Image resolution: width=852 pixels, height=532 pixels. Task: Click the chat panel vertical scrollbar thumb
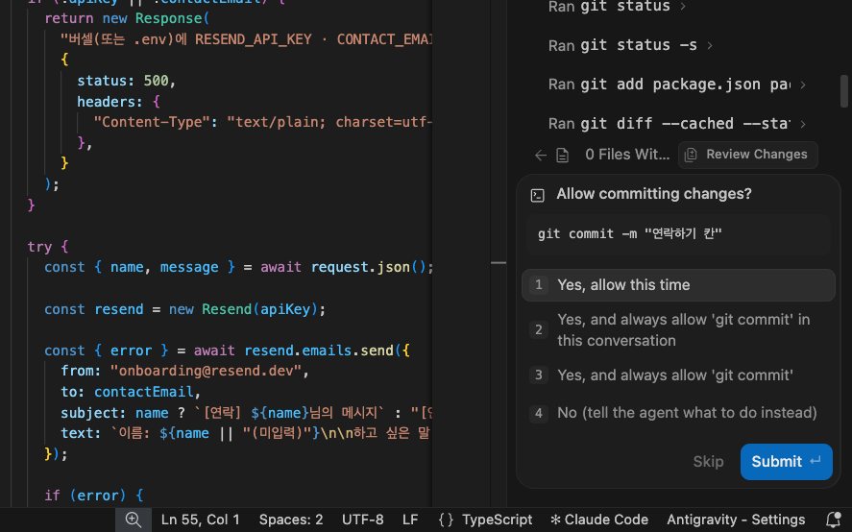coord(843,91)
